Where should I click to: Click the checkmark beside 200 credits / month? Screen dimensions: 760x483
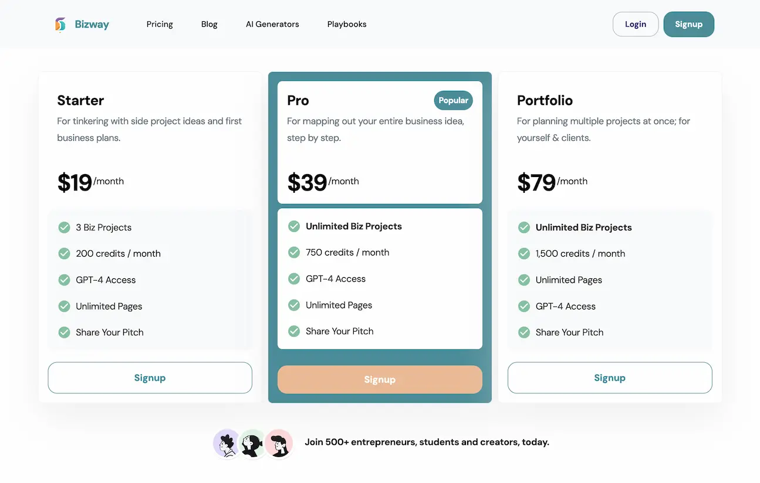coord(64,253)
